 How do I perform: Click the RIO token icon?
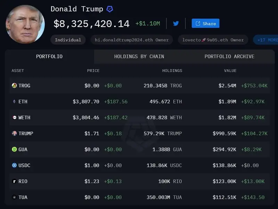click(14, 181)
